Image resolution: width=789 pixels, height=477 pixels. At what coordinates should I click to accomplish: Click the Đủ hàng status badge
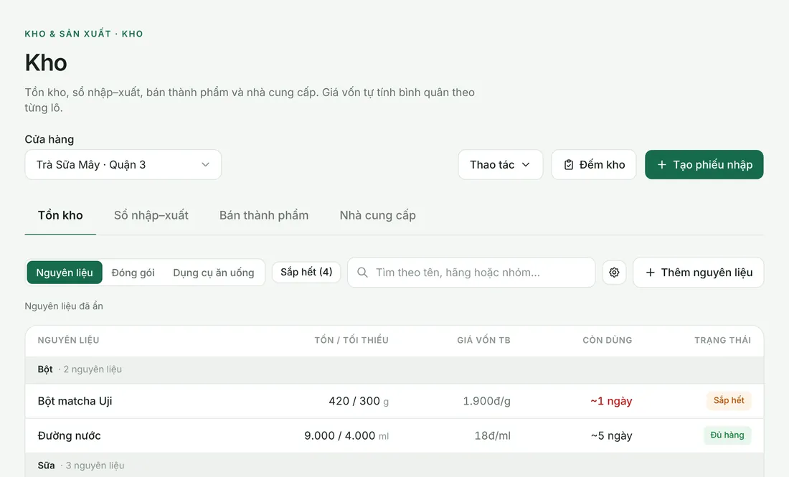[x=727, y=435]
